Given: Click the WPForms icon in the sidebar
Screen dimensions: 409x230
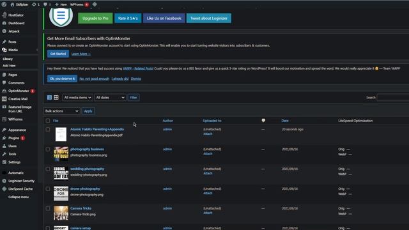Looking at the screenshot, I should pos(4,119).
